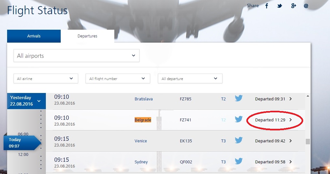The width and height of the screenshot is (330, 174).
Task: Open the All flight number dropdown
Action: click(118, 78)
